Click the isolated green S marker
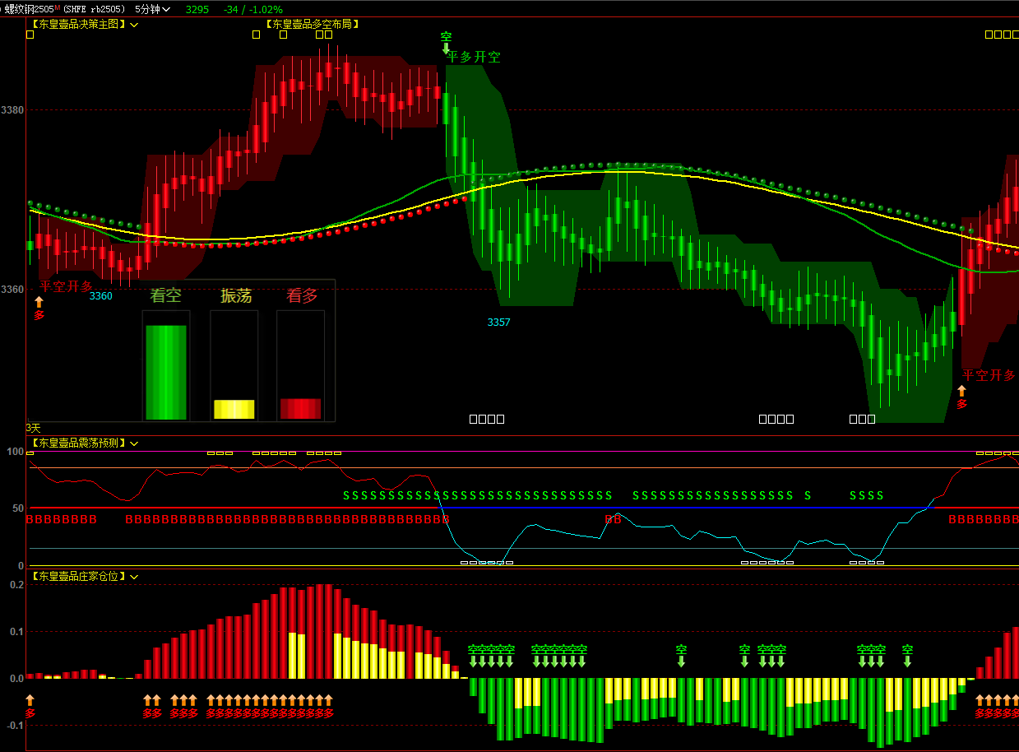This screenshot has width=1019, height=752. pyautogui.click(x=808, y=495)
